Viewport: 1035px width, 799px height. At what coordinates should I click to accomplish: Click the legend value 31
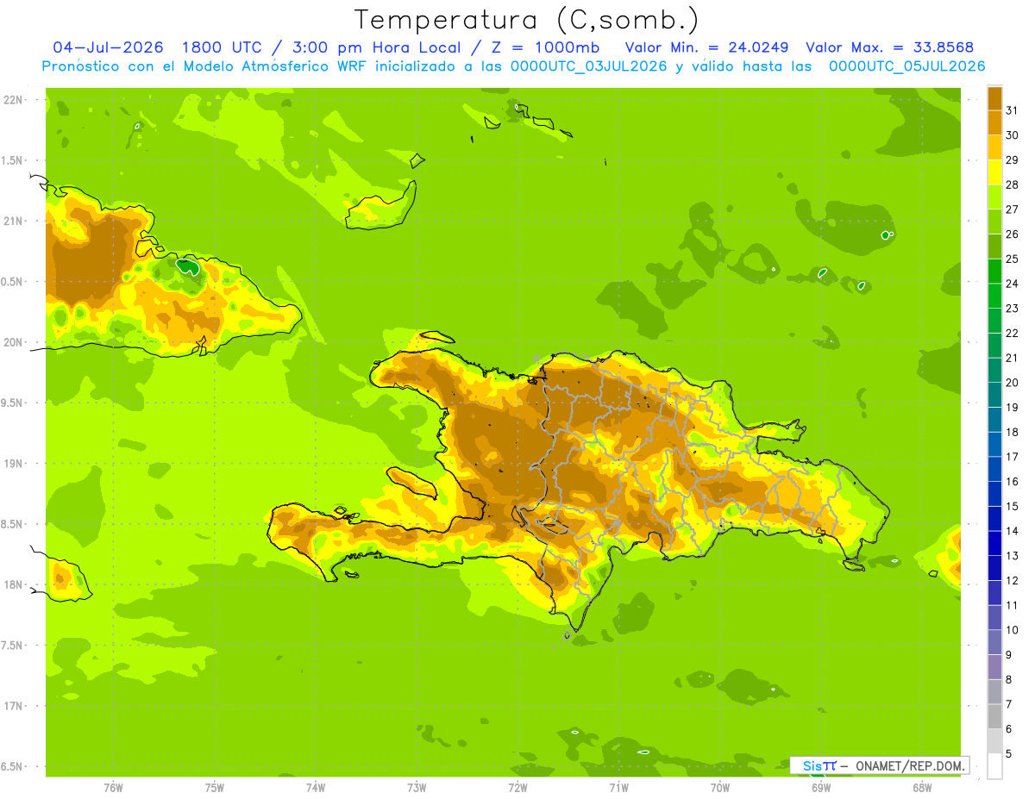click(x=1012, y=110)
